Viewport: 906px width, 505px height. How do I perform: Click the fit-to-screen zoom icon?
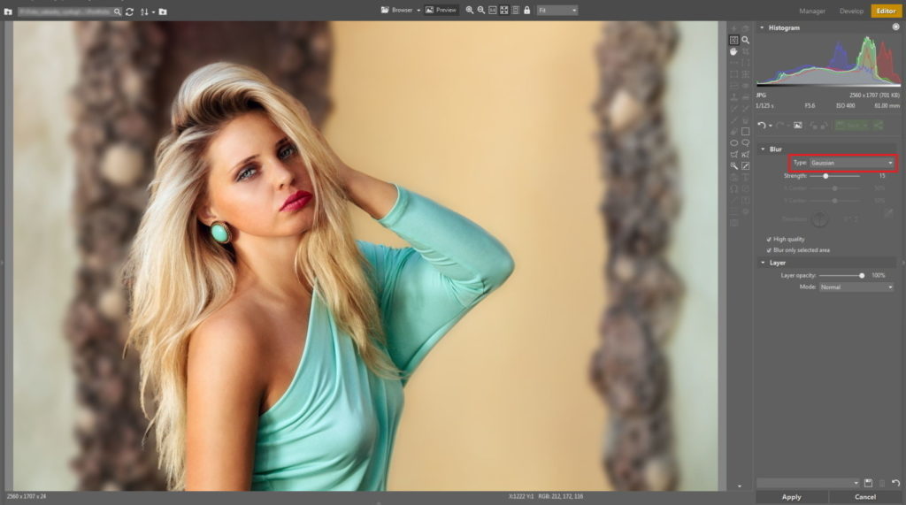pos(503,11)
